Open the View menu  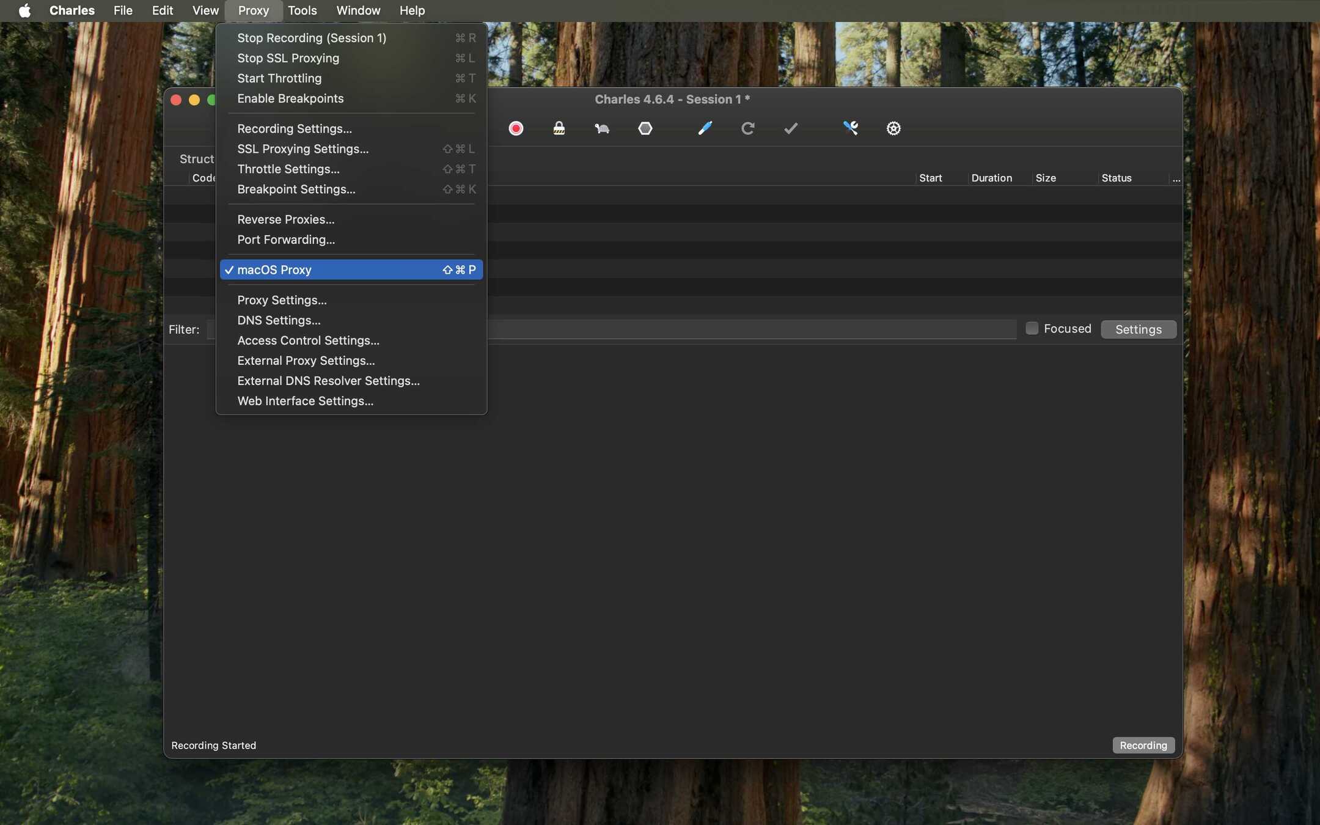click(205, 10)
